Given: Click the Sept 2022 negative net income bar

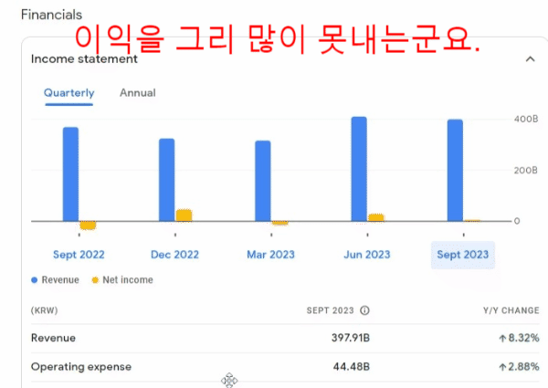Looking at the screenshot, I should [x=88, y=225].
